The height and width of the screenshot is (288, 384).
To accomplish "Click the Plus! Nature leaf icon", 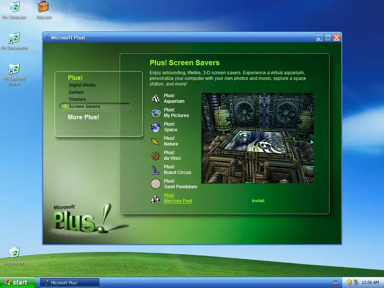I will 156,141.
